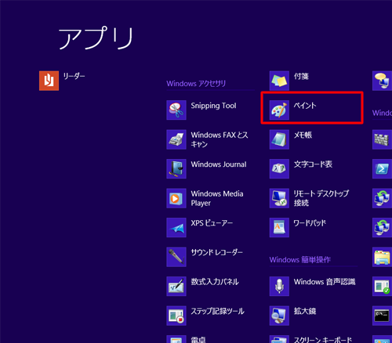Viewport: 392px width, 343px height.
Task: Open the Explorer folder icon at right edge
Action: (382, 257)
